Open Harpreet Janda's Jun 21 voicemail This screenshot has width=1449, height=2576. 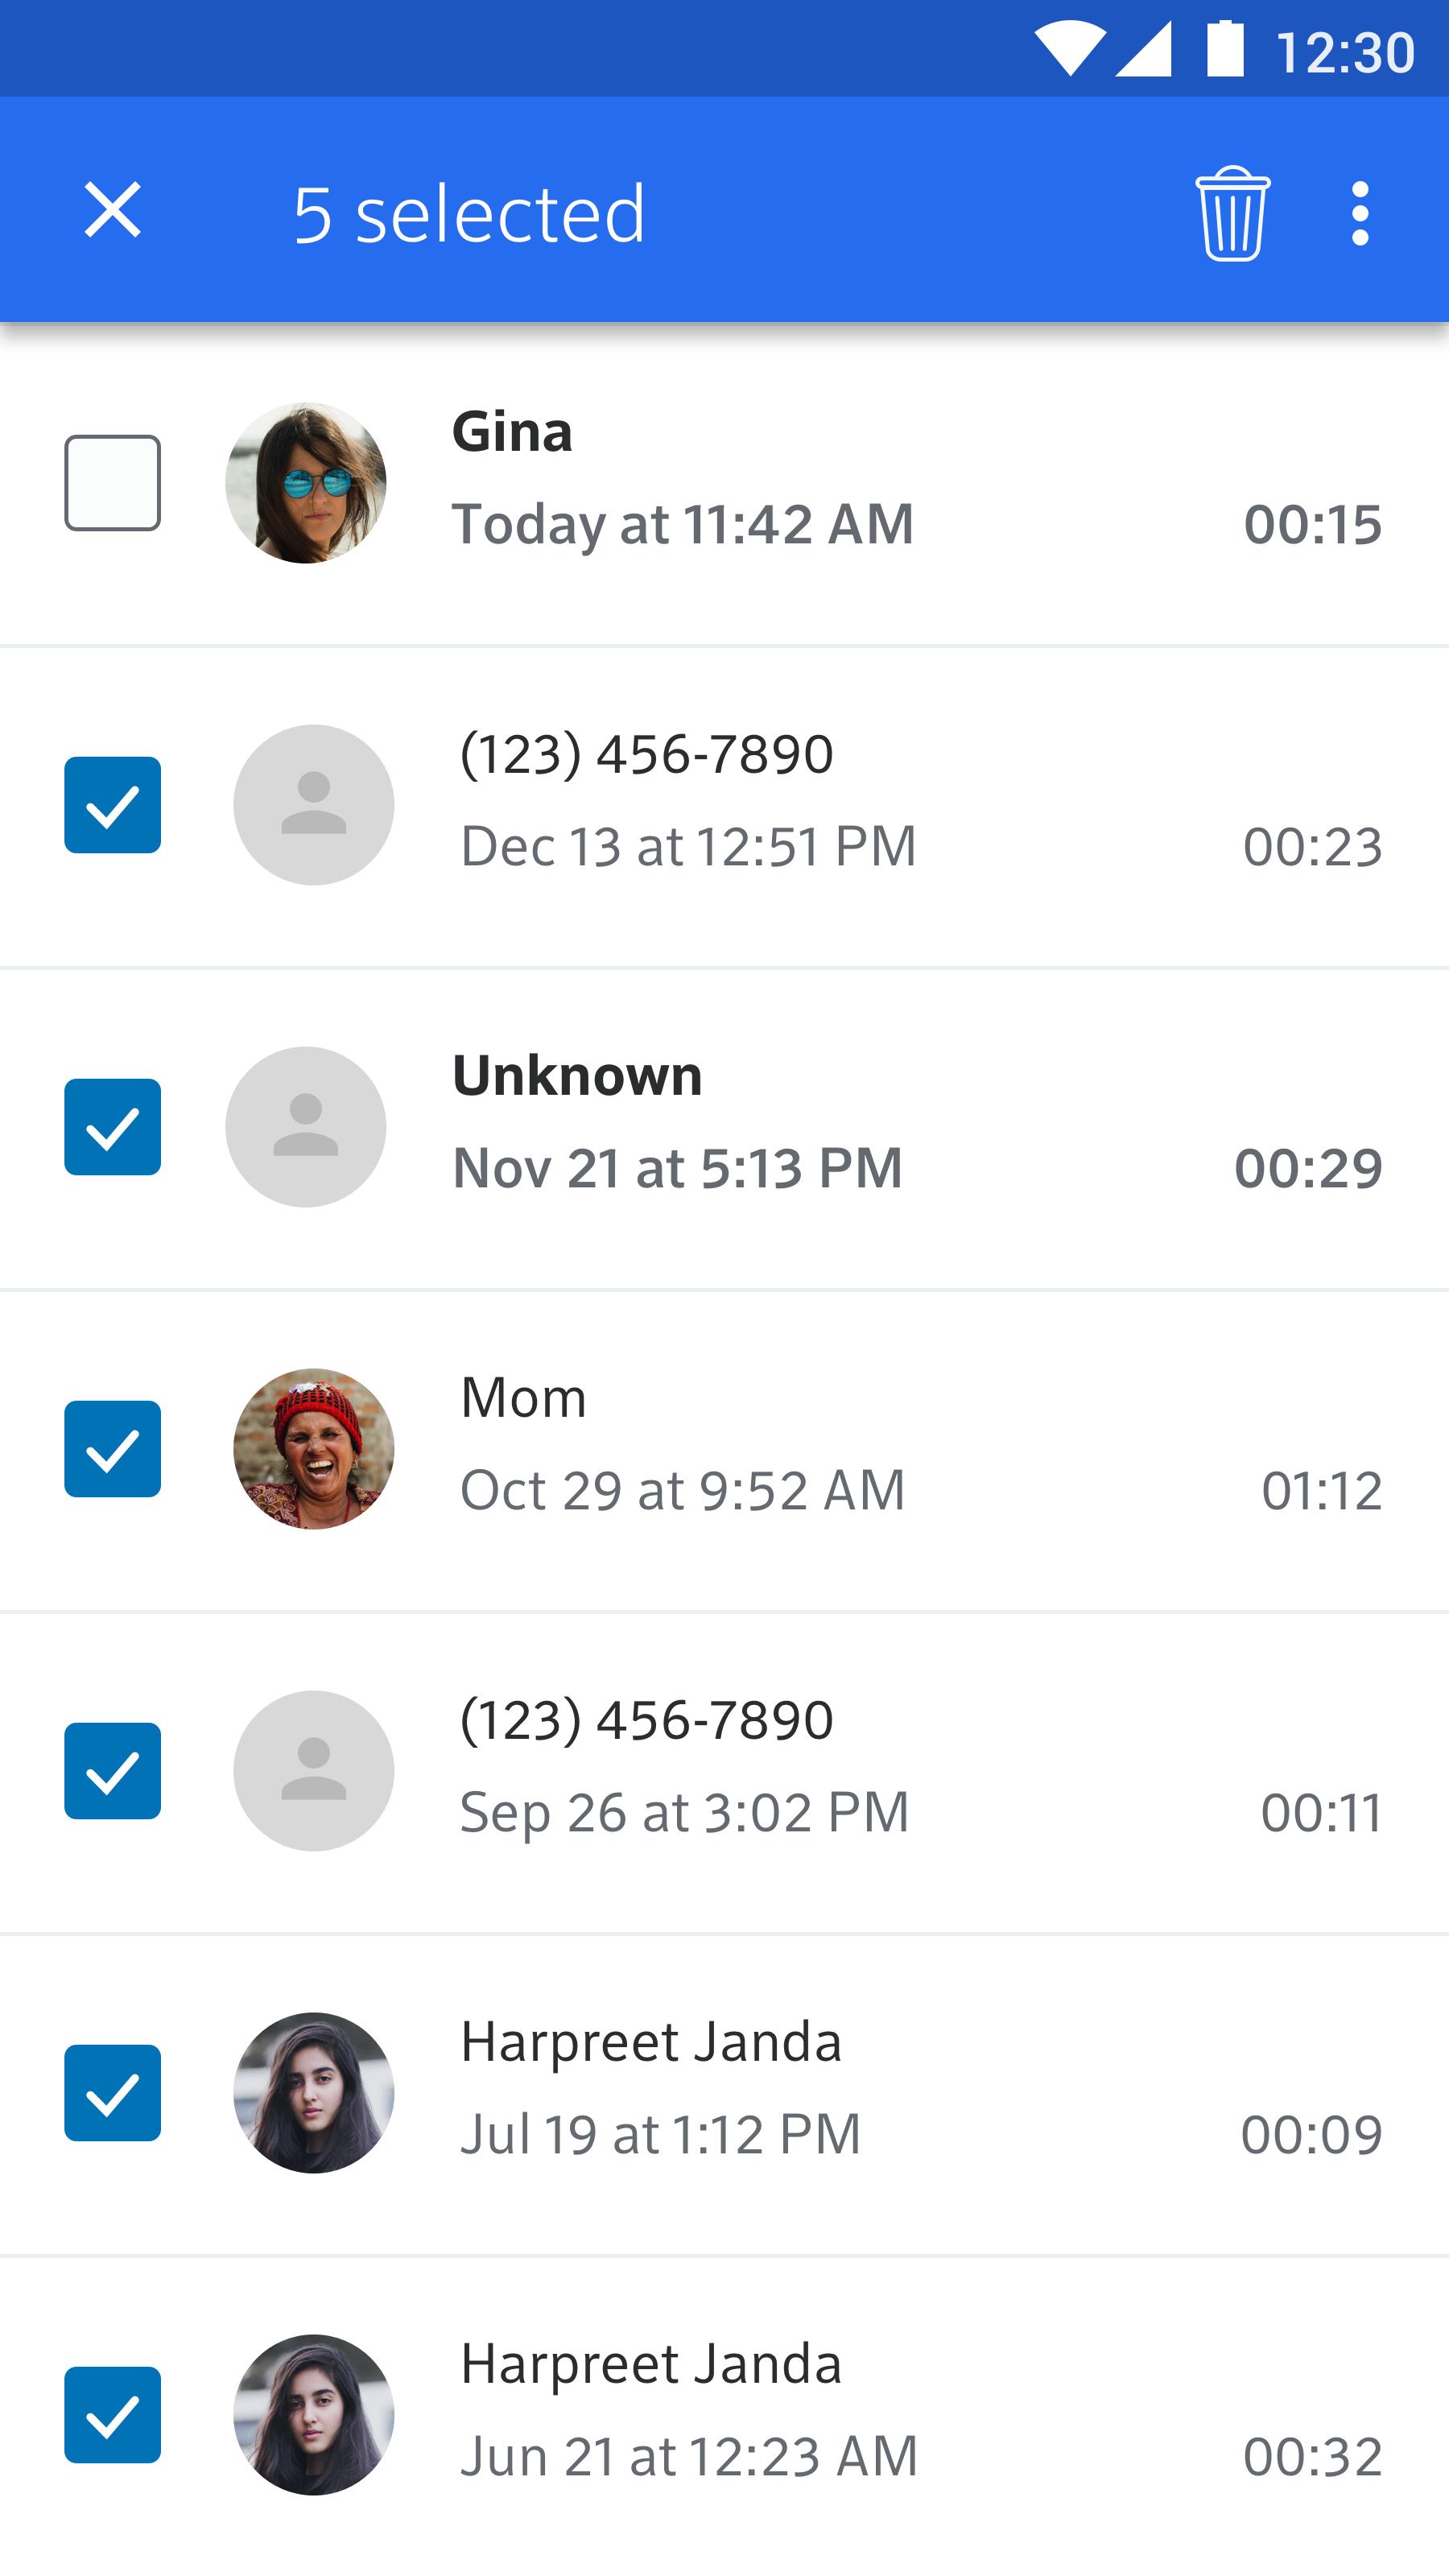click(x=800, y=2415)
